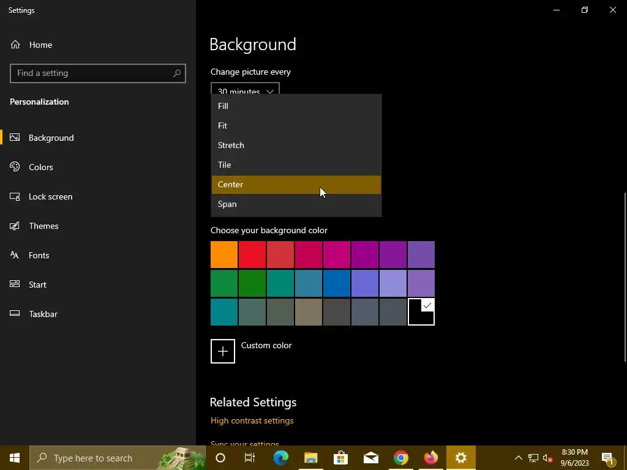The image size is (627, 470).
Task: Open network status tray icon
Action: tap(533, 458)
